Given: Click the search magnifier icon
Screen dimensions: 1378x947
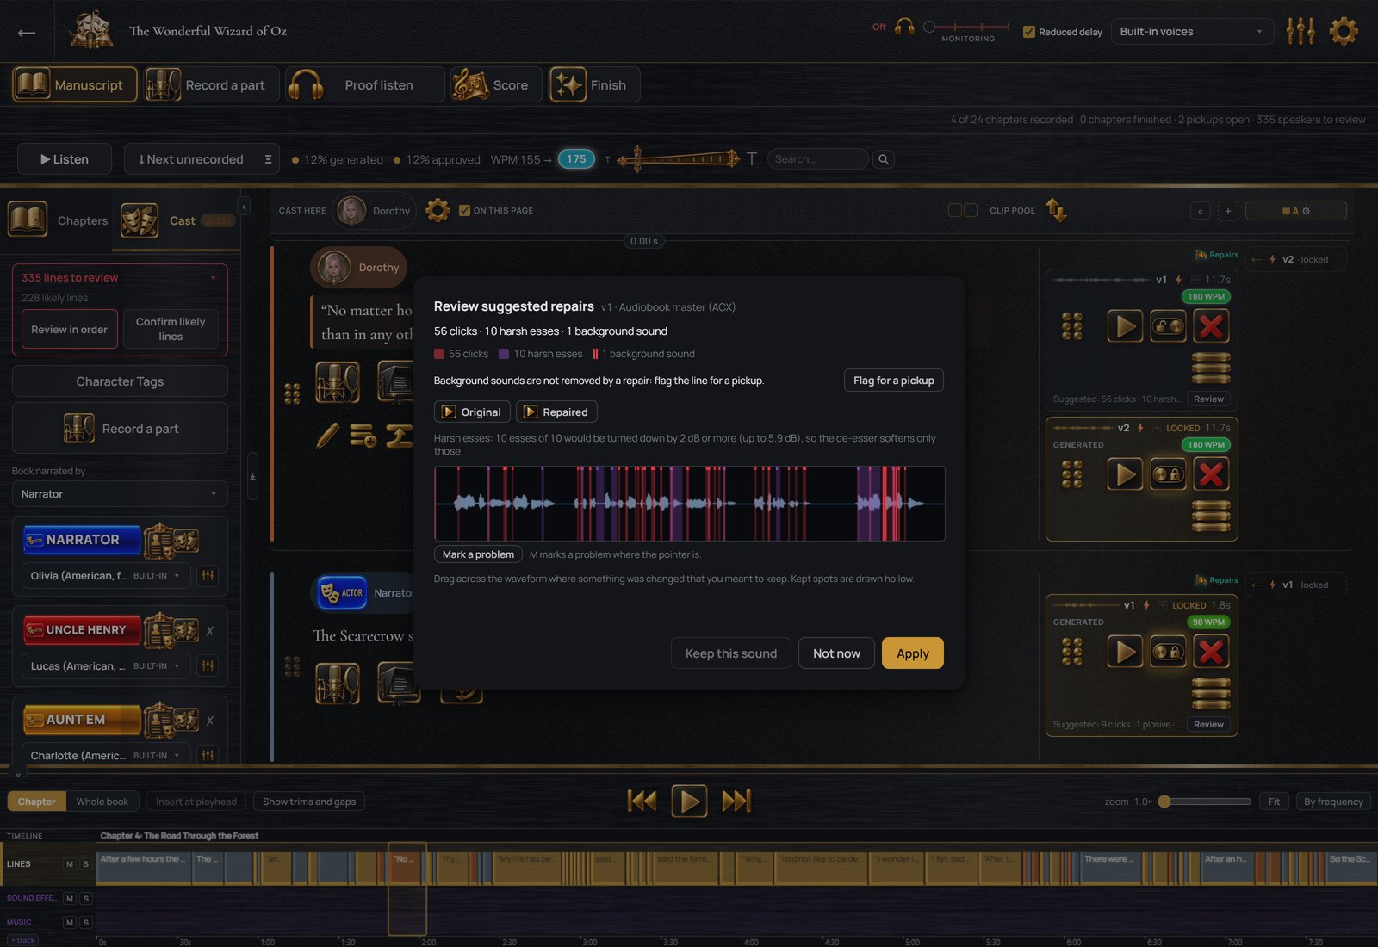Looking at the screenshot, I should click(883, 159).
